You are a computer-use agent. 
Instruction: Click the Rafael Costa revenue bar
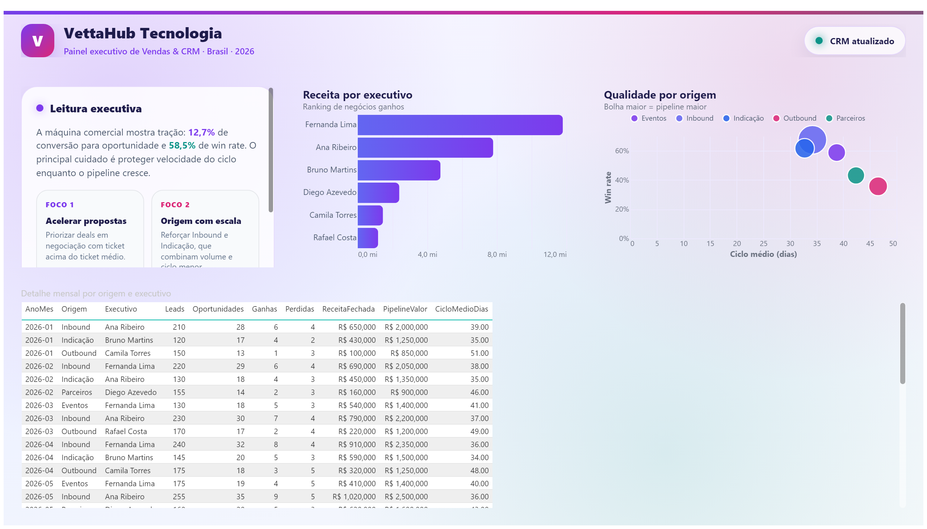pyautogui.click(x=368, y=238)
